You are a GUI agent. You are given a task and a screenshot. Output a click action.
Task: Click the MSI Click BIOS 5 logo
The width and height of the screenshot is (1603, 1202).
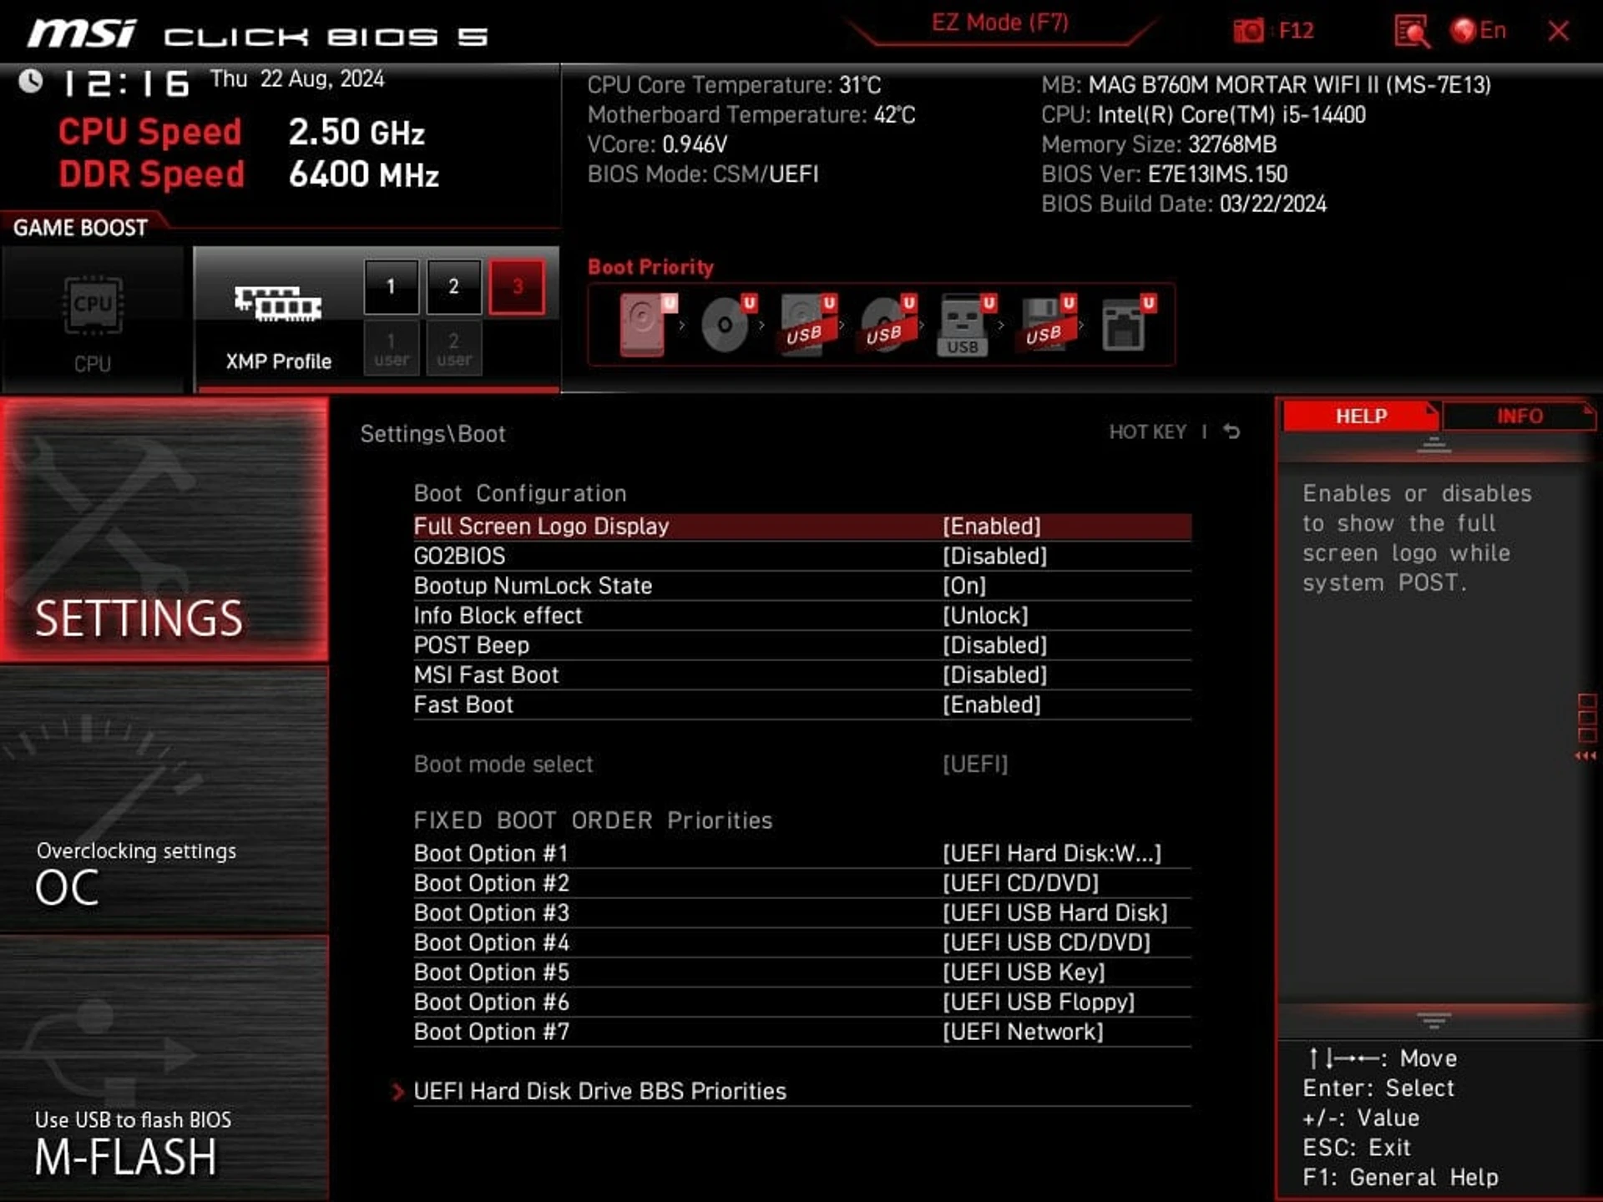pyautogui.click(x=257, y=34)
